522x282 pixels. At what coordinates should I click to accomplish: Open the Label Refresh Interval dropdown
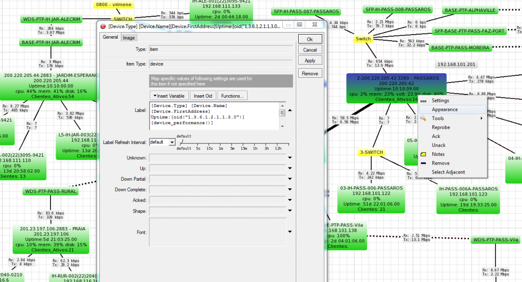pos(171,143)
